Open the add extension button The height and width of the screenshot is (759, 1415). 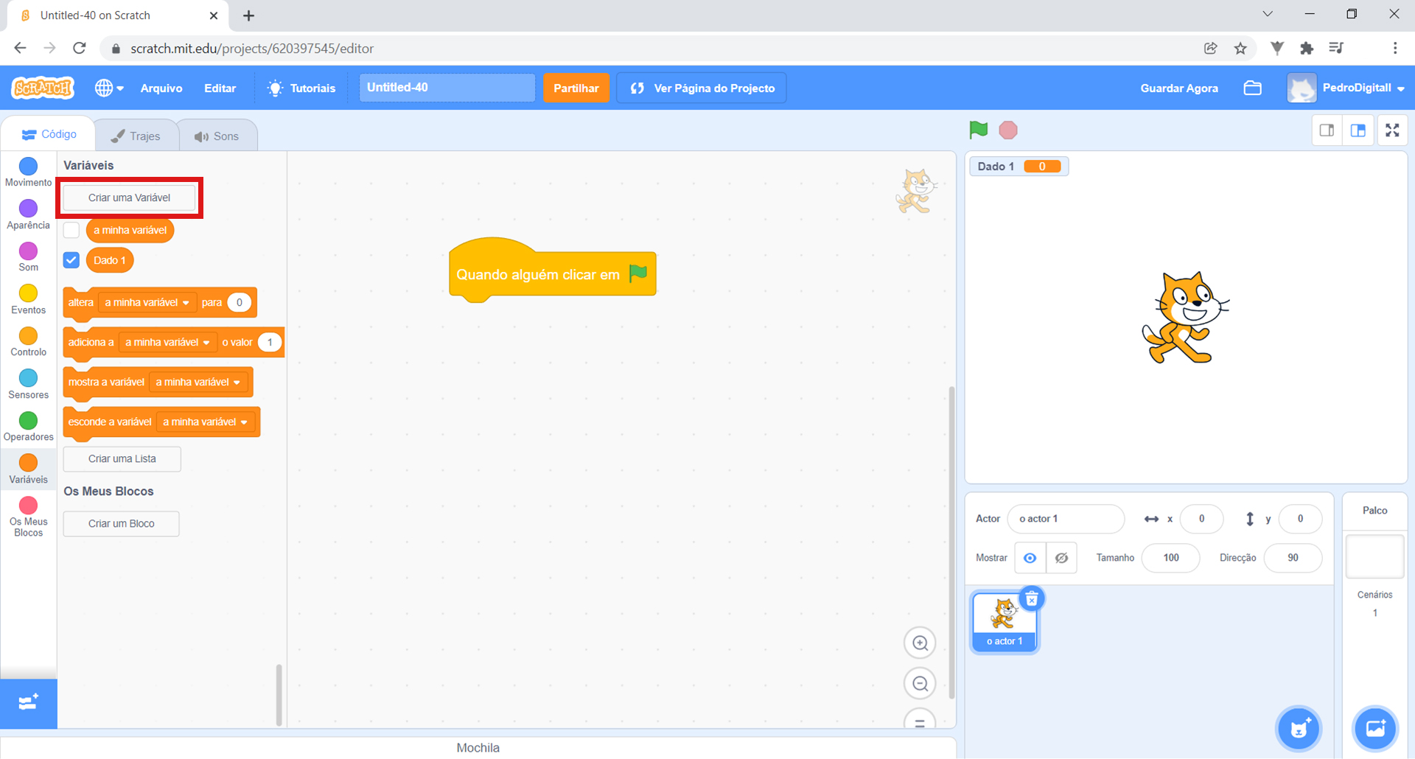click(x=28, y=703)
